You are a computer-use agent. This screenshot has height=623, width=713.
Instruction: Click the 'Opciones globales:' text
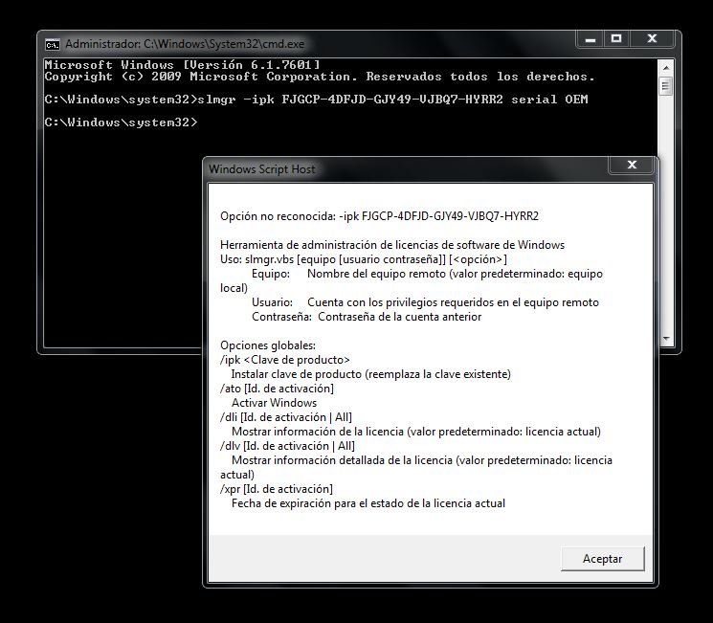pos(268,345)
